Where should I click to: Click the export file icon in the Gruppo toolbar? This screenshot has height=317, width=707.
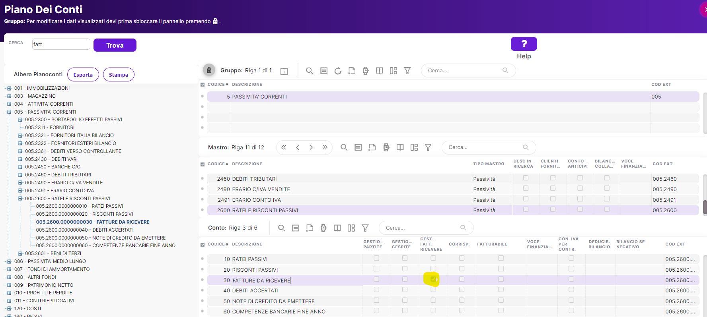(x=352, y=71)
